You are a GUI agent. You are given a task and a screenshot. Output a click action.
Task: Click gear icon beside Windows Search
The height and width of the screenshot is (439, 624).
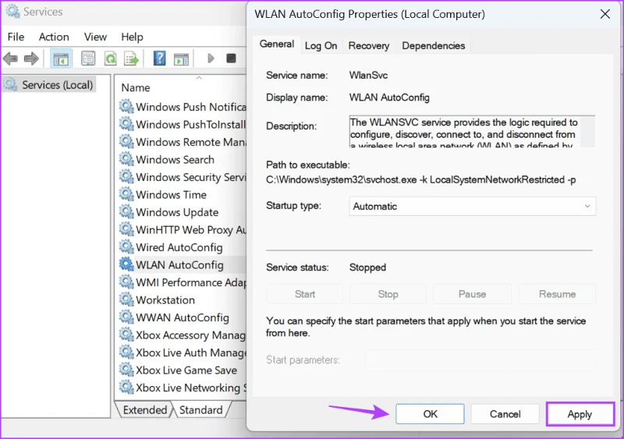126,160
